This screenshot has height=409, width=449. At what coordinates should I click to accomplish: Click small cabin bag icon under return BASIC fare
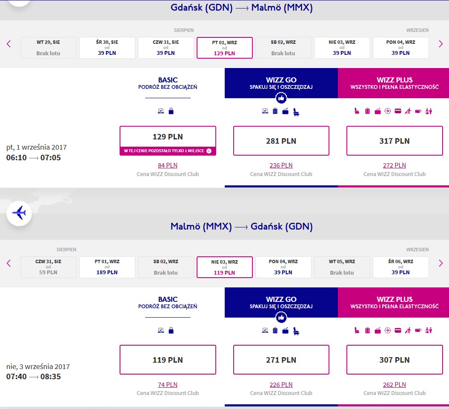171,330
